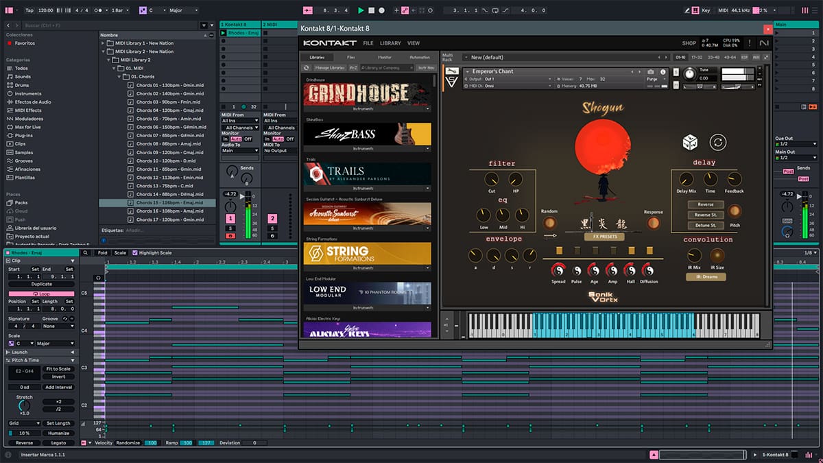The height and width of the screenshot is (463, 823).
Task: Toggle the Highlight Scale checkbox
Action: (135, 252)
